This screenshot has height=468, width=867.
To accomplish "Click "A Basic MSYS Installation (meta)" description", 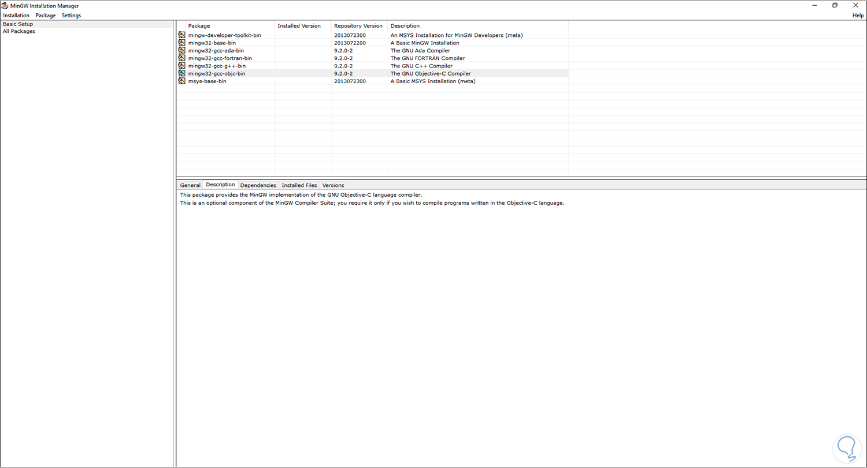I will (433, 81).
